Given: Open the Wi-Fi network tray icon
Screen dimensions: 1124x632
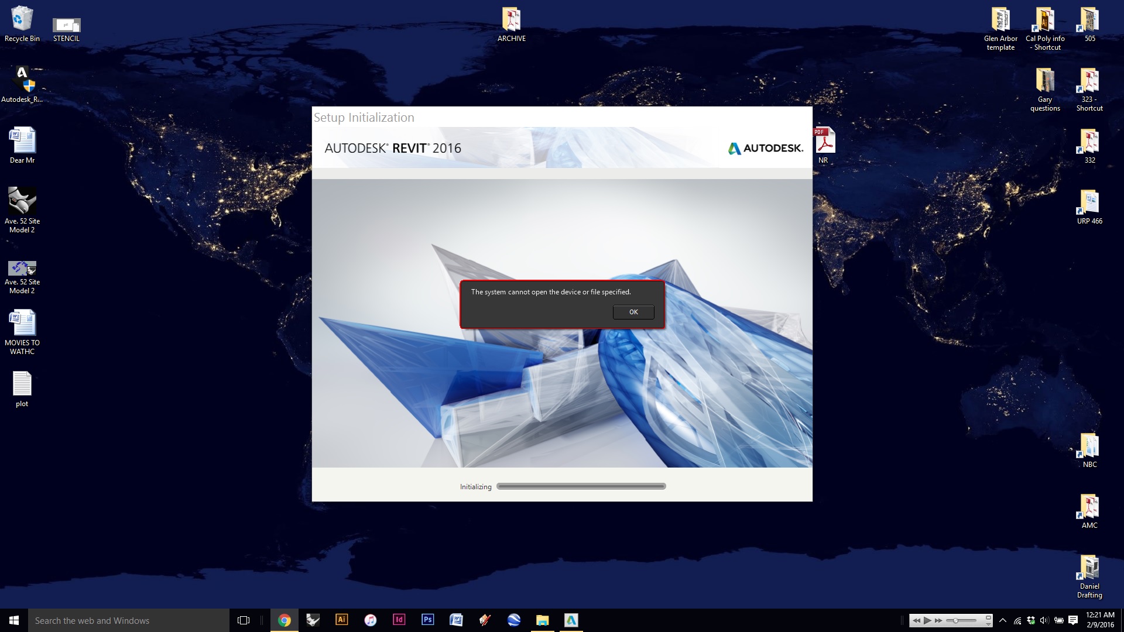Looking at the screenshot, I should point(1017,621).
